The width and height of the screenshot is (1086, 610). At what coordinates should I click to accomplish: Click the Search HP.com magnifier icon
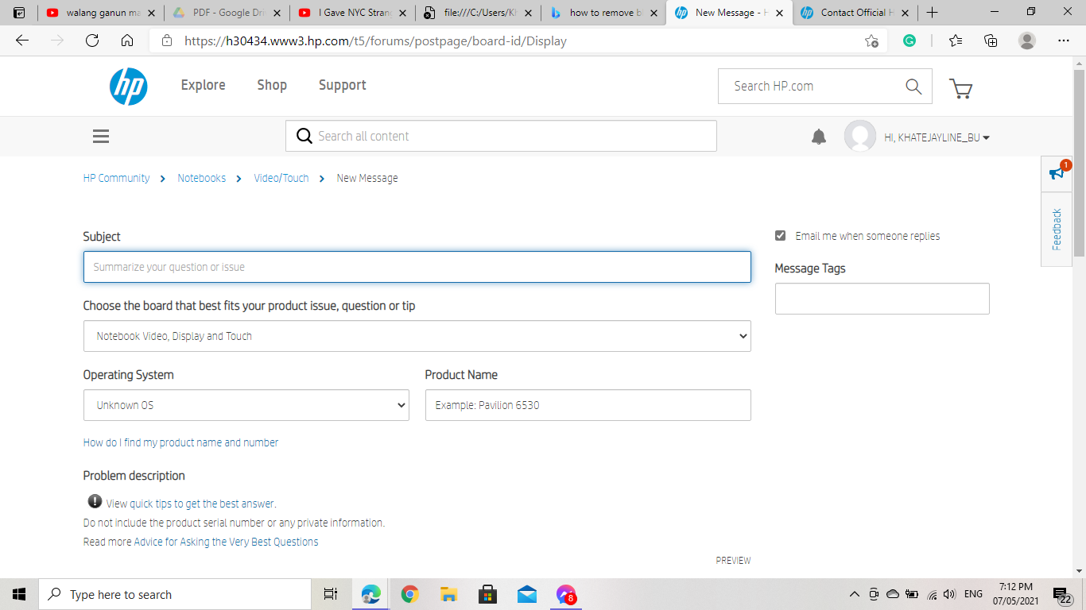913,86
